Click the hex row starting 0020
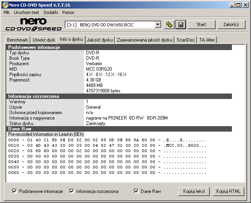Screen dimensions: 251x203 [107, 151]
